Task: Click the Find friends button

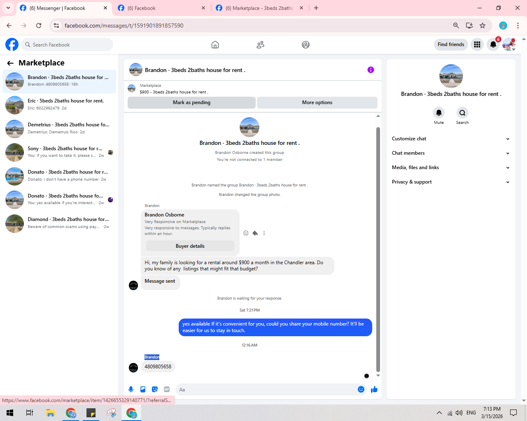Action: (x=451, y=44)
